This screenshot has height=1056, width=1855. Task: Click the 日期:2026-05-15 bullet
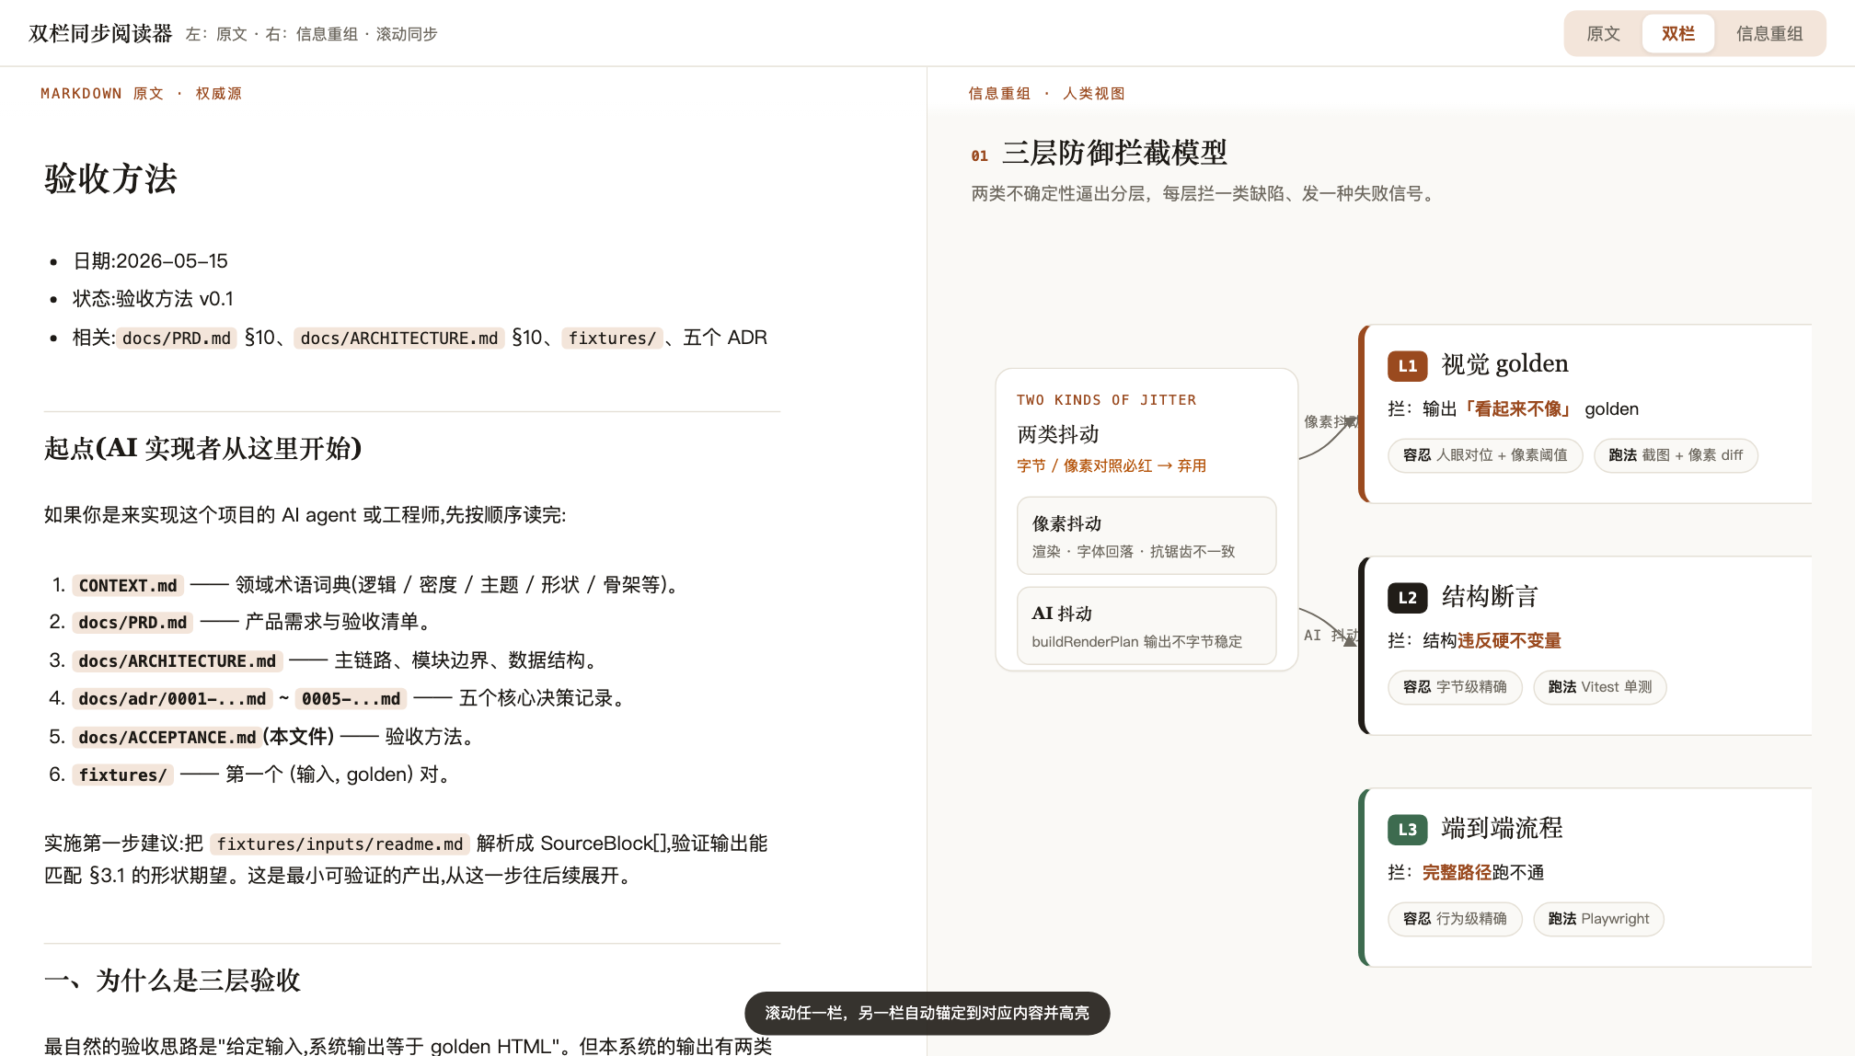click(151, 261)
